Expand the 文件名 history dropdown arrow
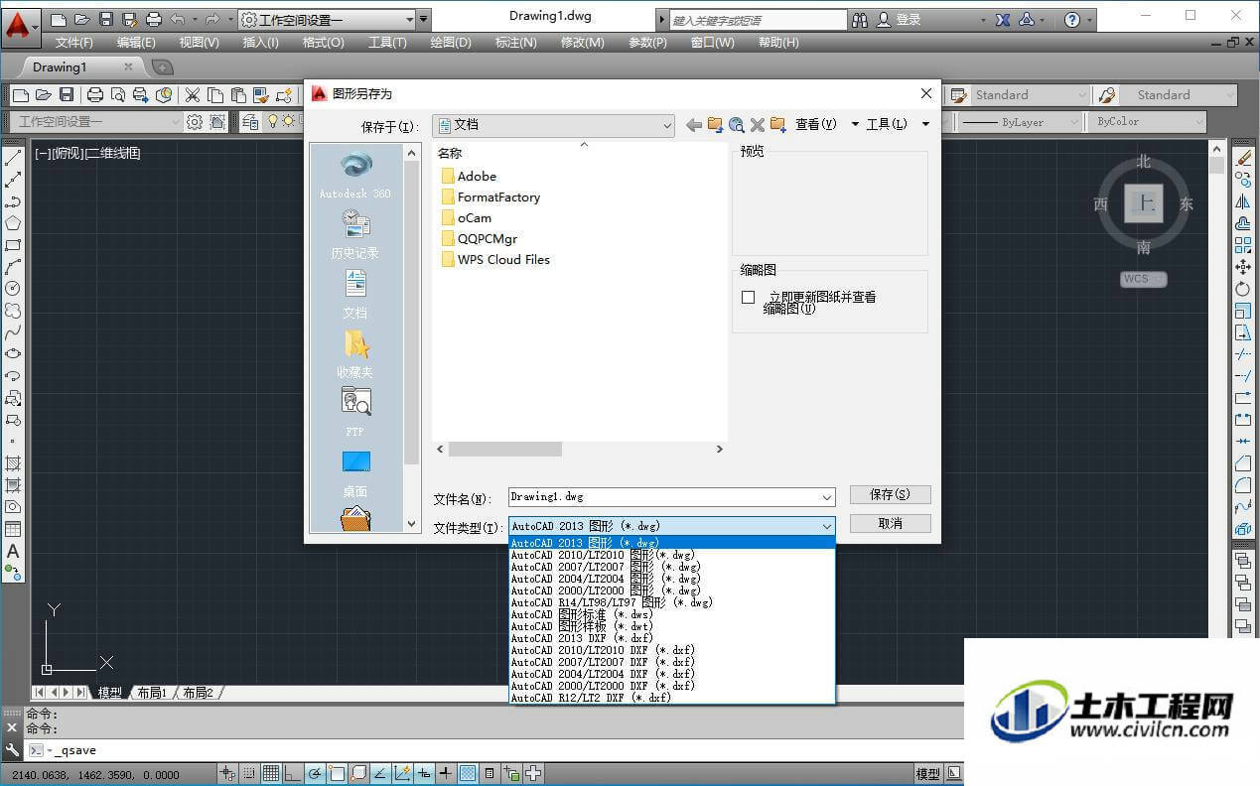The width and height of the screenshot is (1260, 786). point(826,497)
